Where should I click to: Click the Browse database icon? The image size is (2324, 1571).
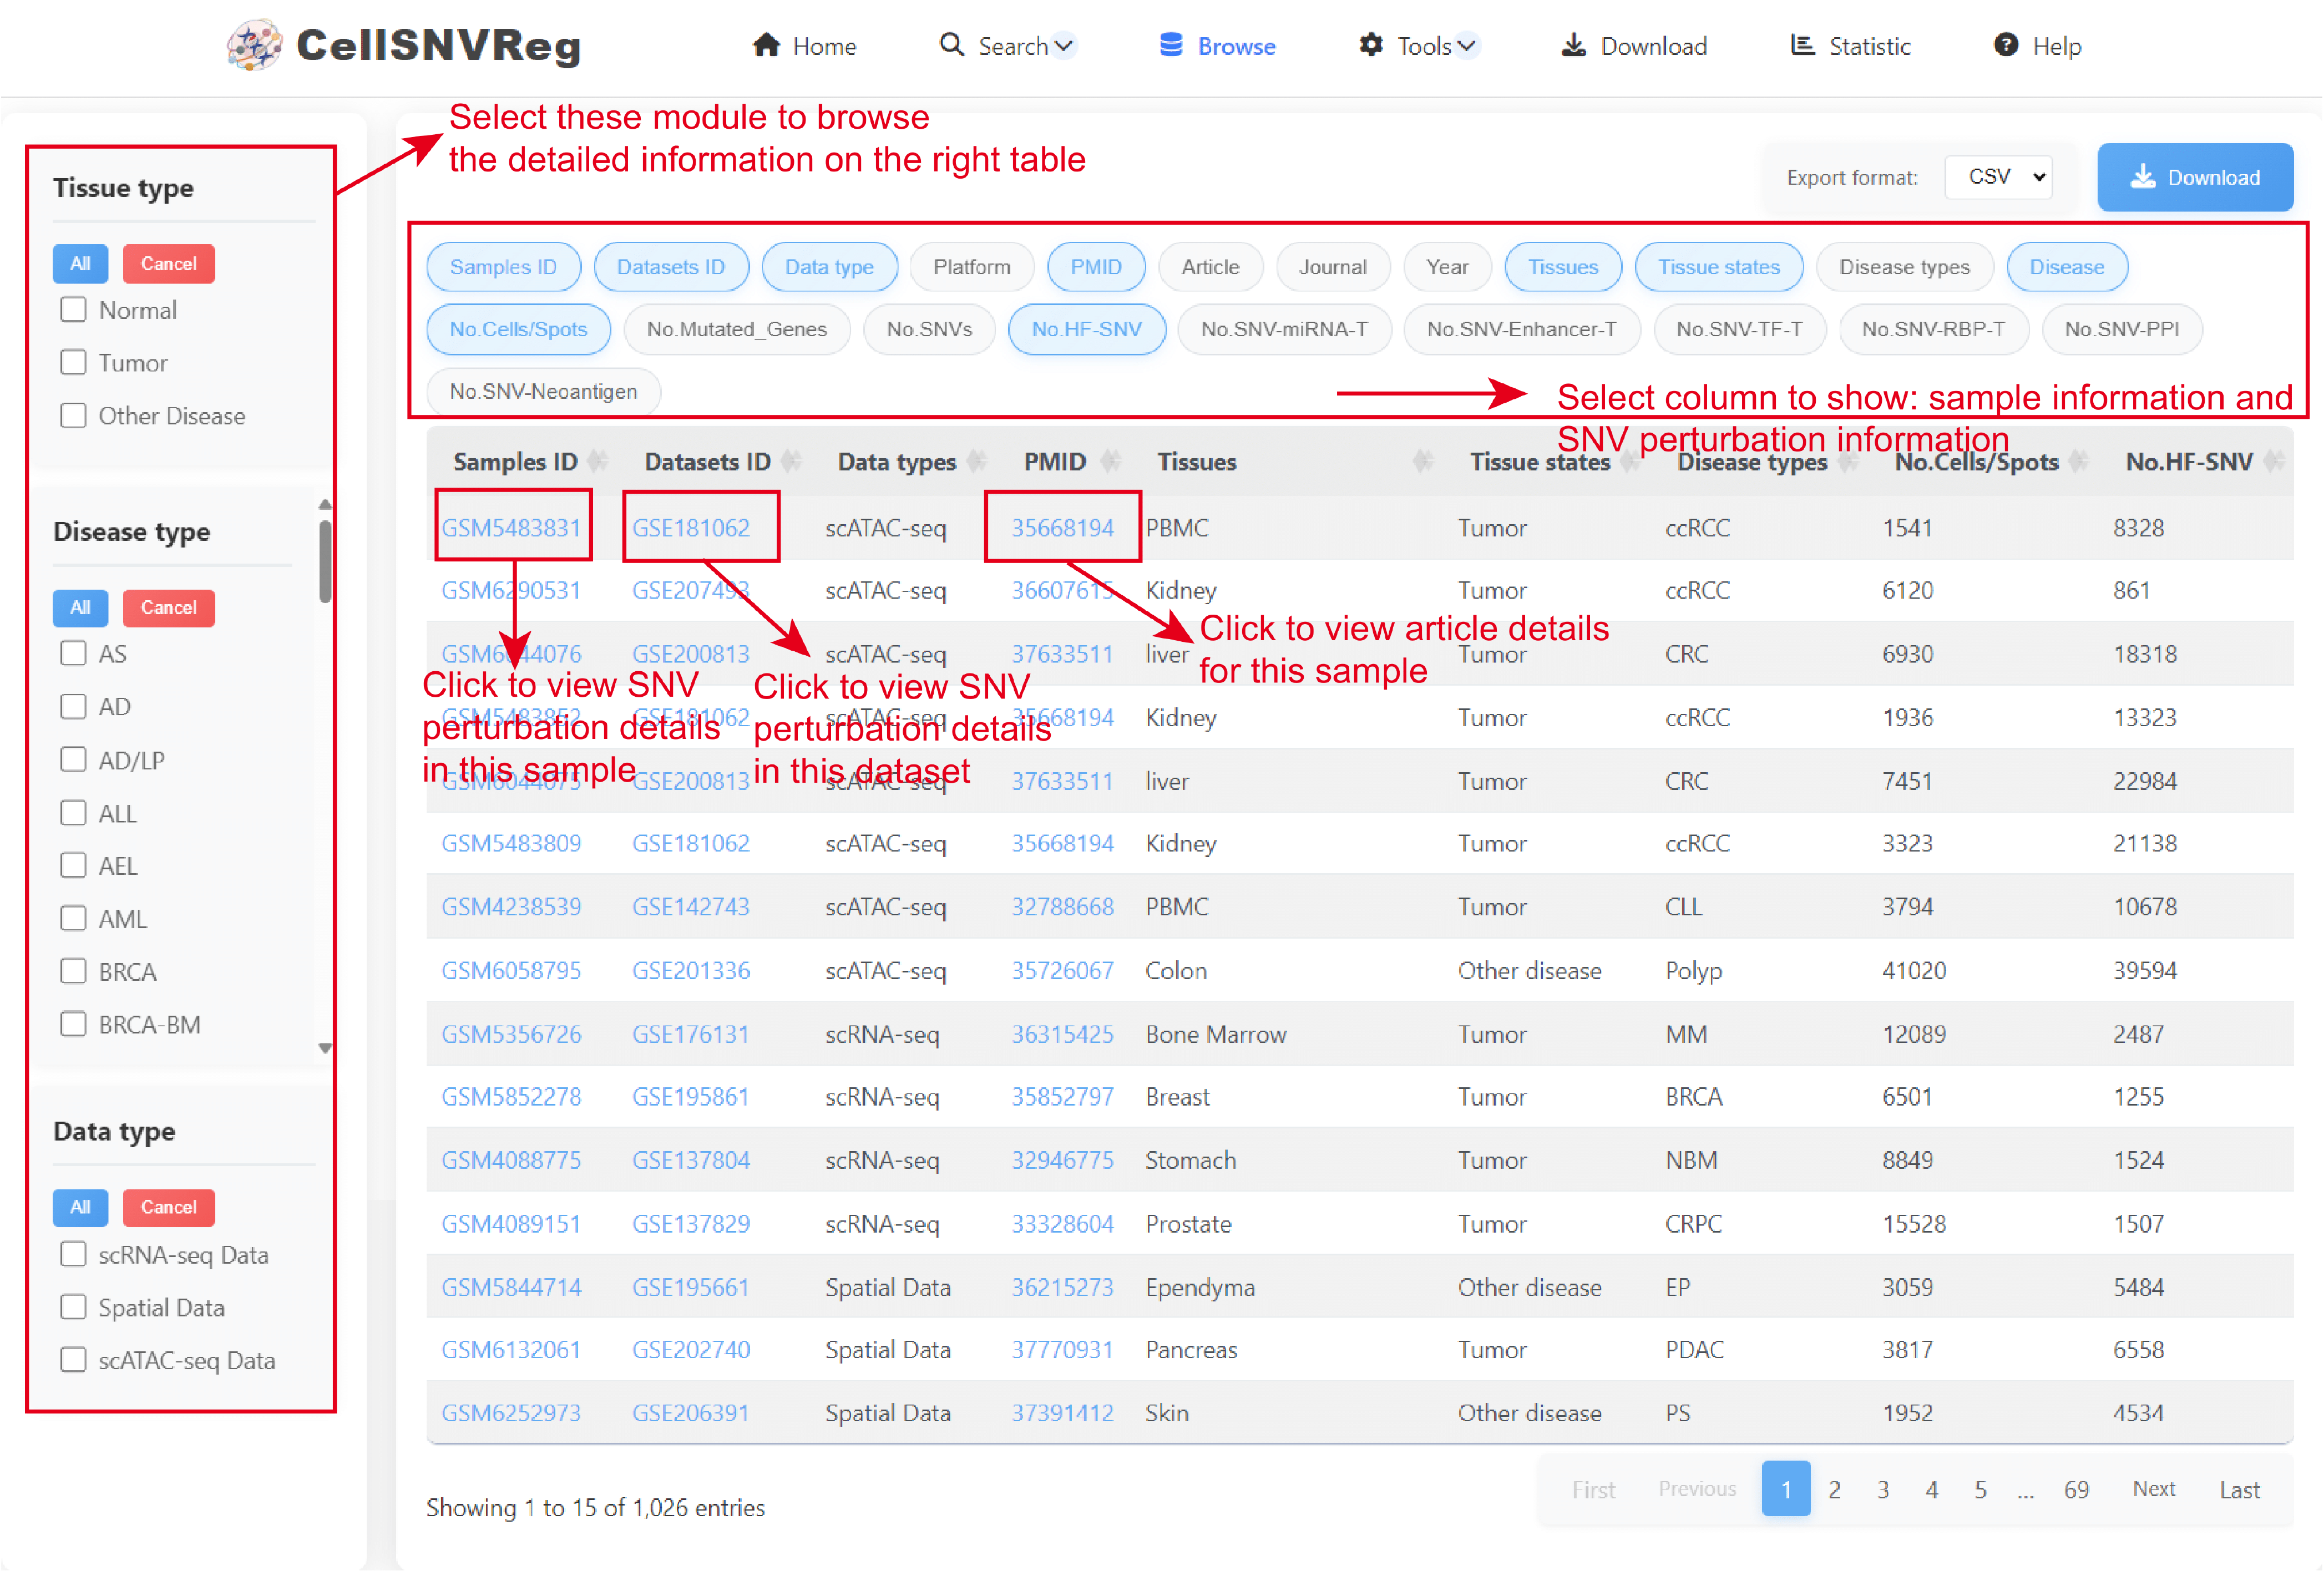pyautogui.click(x=1171, y=45)
